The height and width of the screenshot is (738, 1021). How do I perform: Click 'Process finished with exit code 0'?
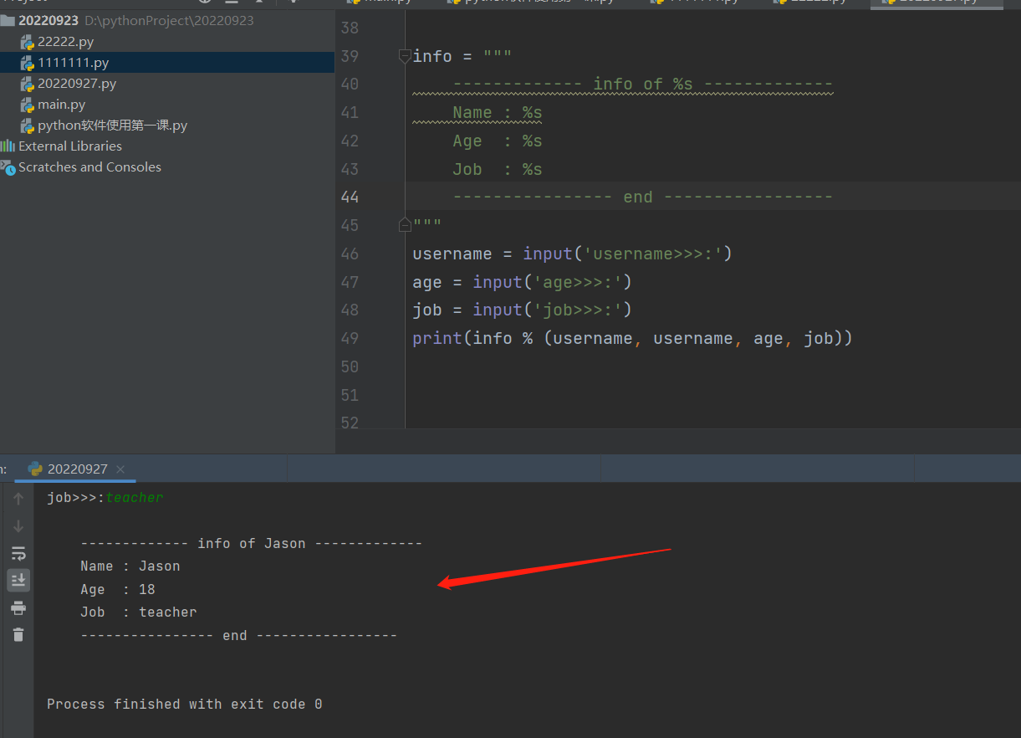tap(185, 705)
